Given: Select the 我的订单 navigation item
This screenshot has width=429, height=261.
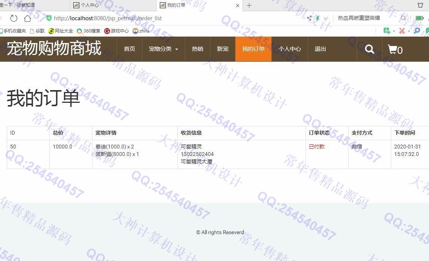Looking at the screenshot, I should [253, 49].
